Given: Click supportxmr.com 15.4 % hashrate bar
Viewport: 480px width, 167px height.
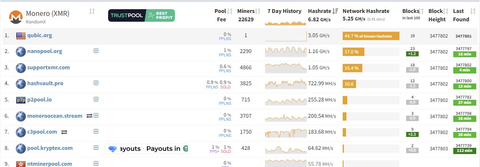Looking at the screenshot, I should (x=352, y=68).
